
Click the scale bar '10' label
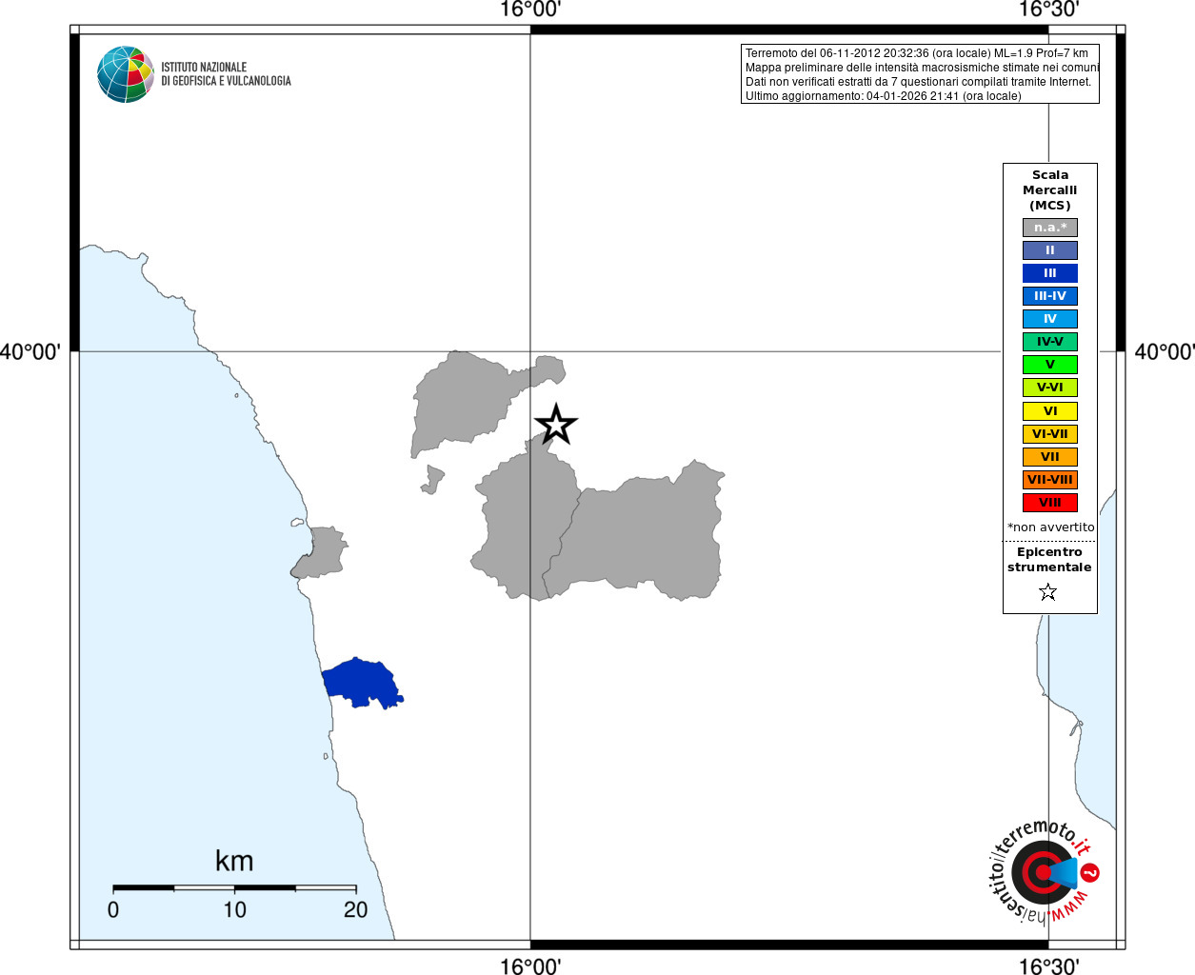[234, 909]
